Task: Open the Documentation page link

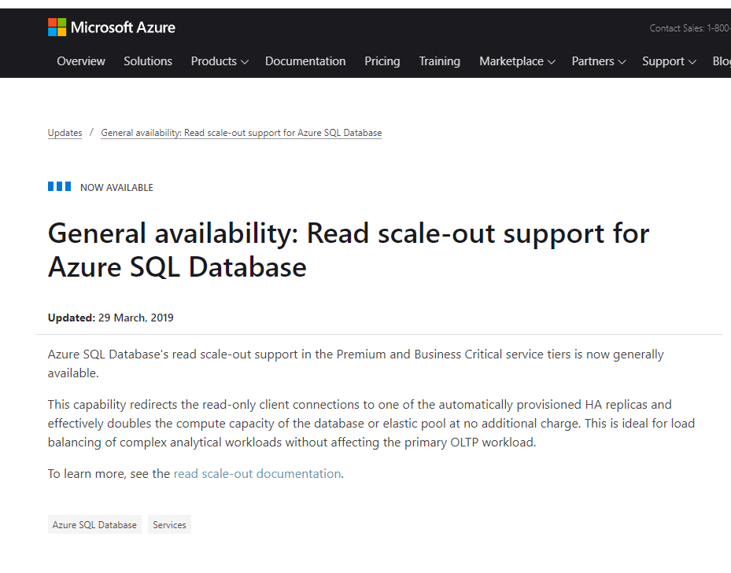Action: (x=305, y=61)
